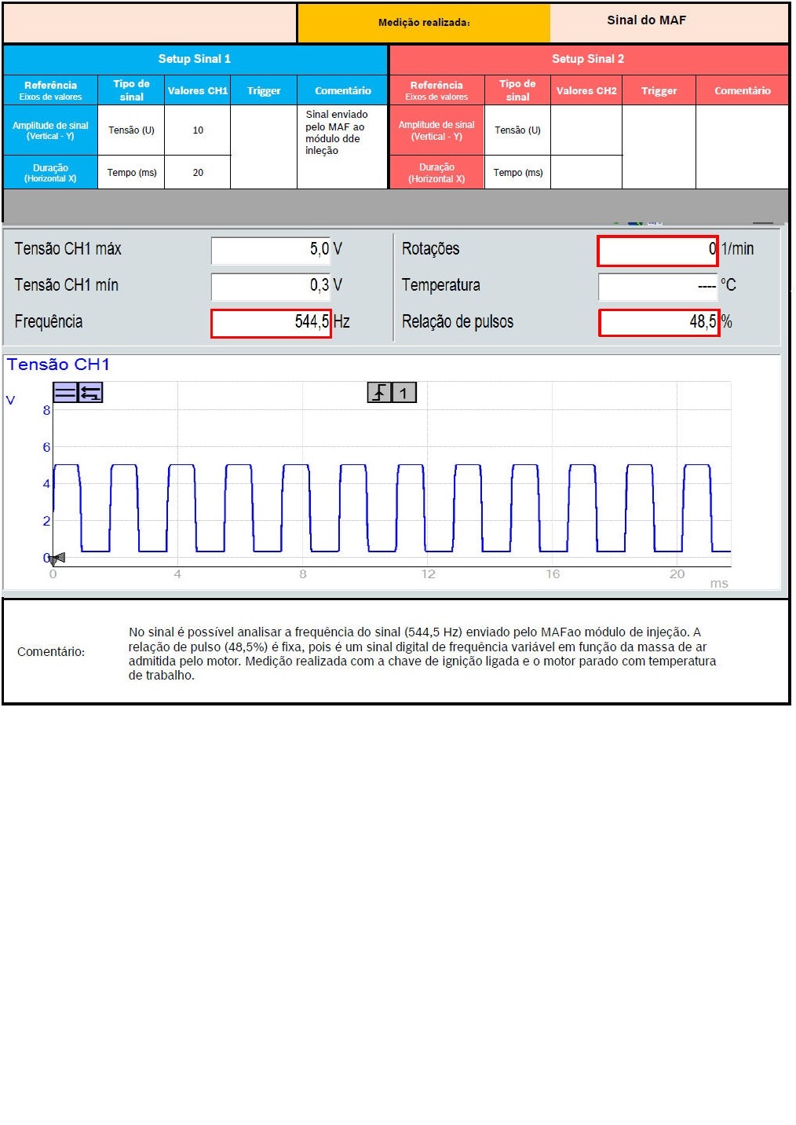The image size is (796, 1125).
Task: Click the Medição realizada yellow header cell
Action: 424,23
